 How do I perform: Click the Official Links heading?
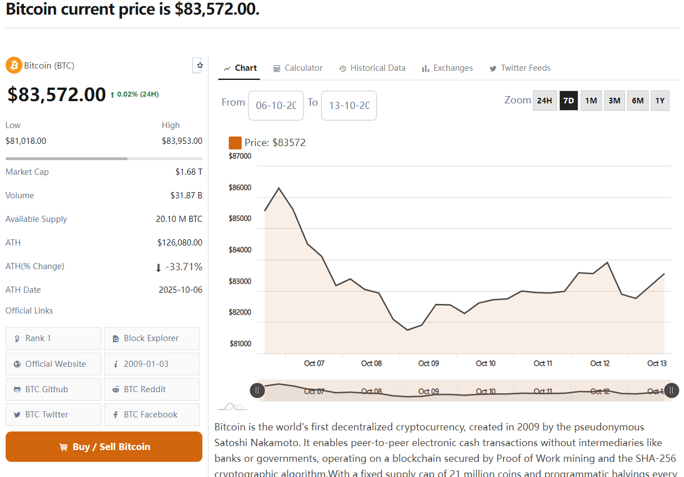[29, 311]
